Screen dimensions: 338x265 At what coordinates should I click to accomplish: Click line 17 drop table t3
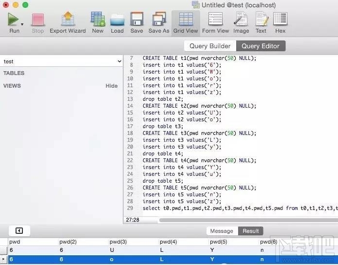pyautogui.click(x=163, y=126)
